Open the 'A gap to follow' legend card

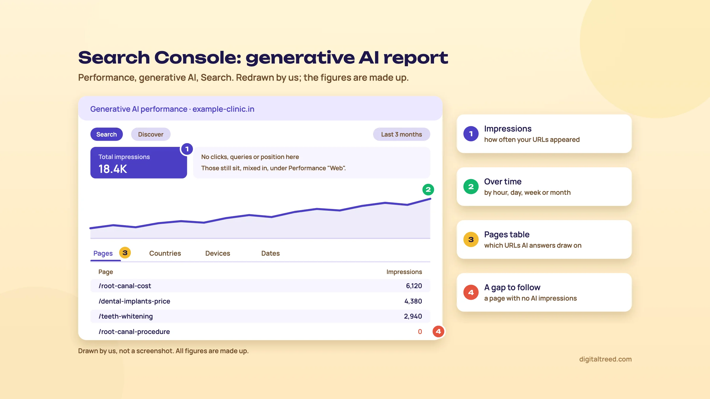tap(544, 292)
